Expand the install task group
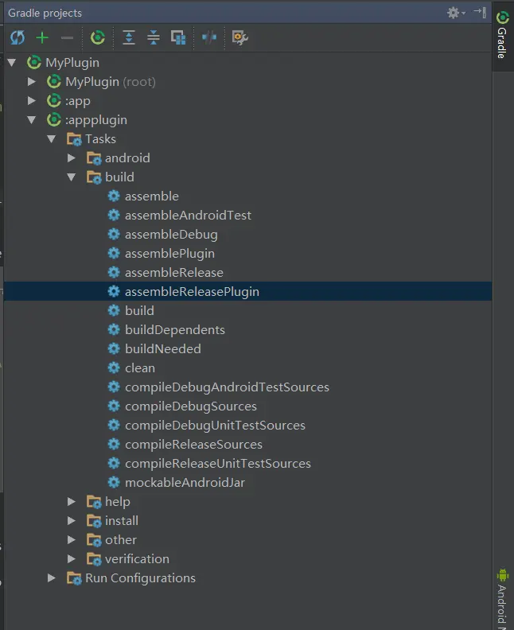 [x=71, y=521]
